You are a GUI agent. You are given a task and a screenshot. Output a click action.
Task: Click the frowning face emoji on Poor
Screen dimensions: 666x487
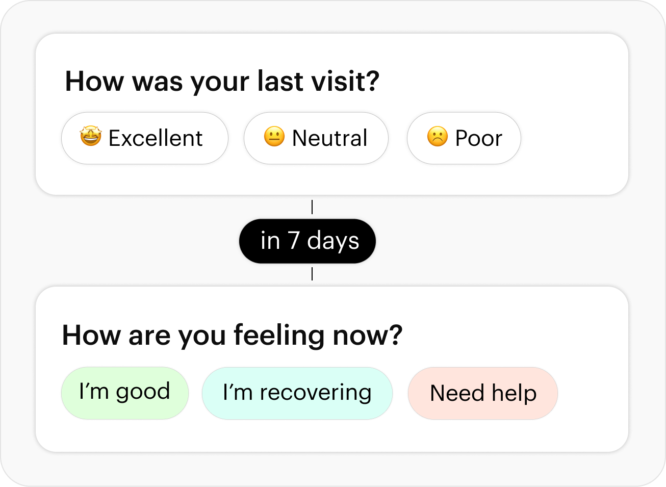(438, 137)
